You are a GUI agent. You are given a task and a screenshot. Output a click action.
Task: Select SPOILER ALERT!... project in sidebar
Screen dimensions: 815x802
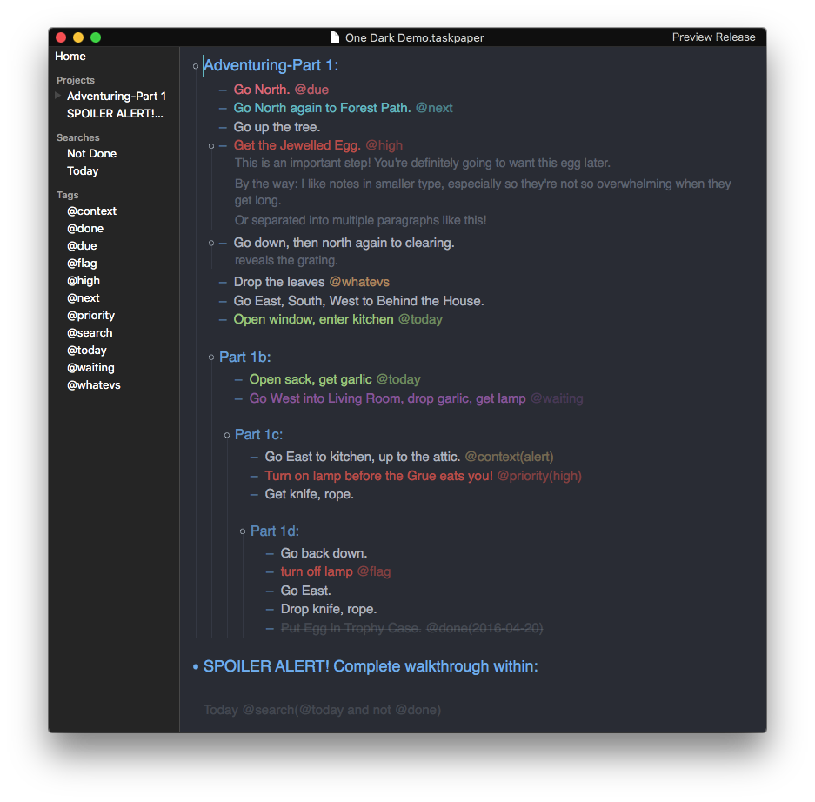point(115,114)
